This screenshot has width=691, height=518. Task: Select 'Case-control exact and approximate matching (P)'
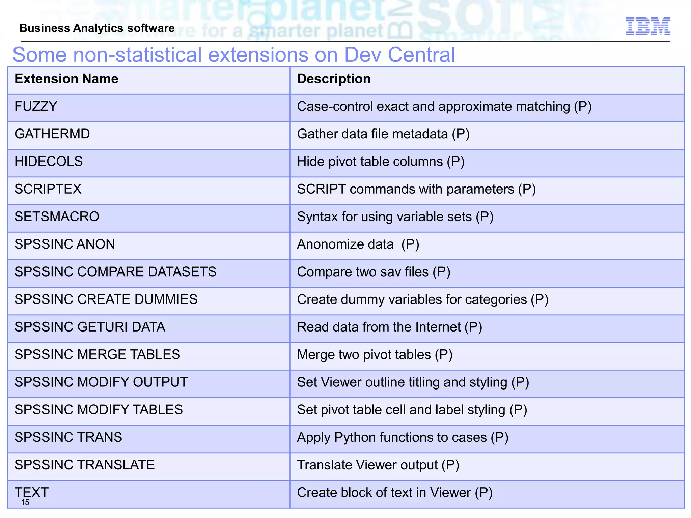(x=444, y=107)
